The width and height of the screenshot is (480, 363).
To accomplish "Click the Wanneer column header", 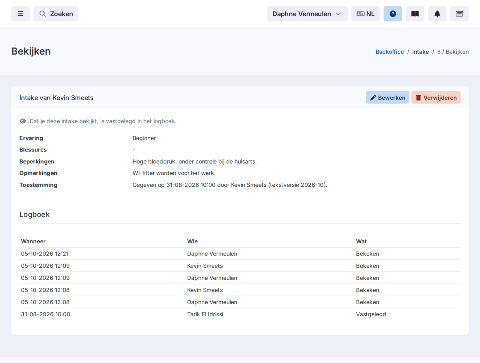I will click(33, 241).
